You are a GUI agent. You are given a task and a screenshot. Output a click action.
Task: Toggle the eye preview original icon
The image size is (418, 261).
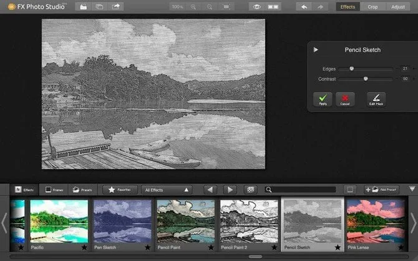pyautogui.click(x=256, y=7)
